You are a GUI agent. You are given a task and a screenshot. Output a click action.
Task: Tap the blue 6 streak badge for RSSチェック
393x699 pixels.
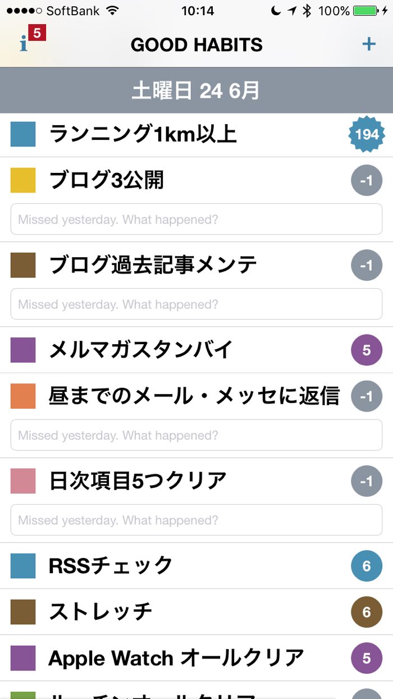367,566
